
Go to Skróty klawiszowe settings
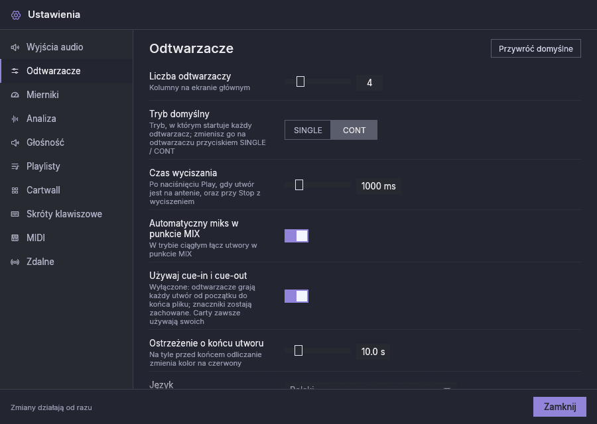pos(66,214)
